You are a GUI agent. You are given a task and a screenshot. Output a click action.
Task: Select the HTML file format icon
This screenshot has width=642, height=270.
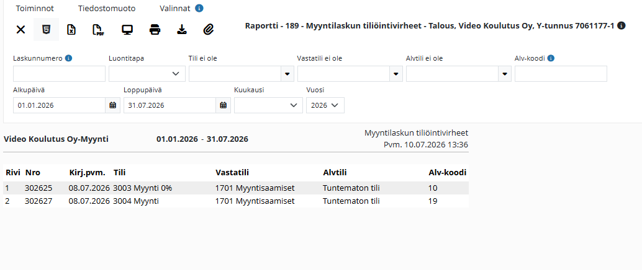point(47,29)
